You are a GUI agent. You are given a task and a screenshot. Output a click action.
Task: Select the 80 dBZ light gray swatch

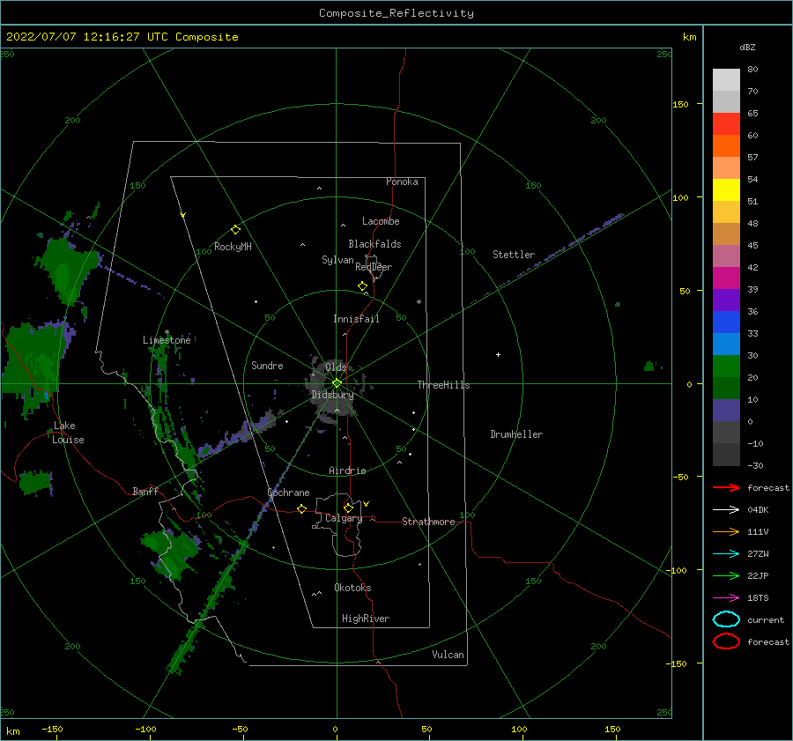pyautogui.click(x=726, y=79)
